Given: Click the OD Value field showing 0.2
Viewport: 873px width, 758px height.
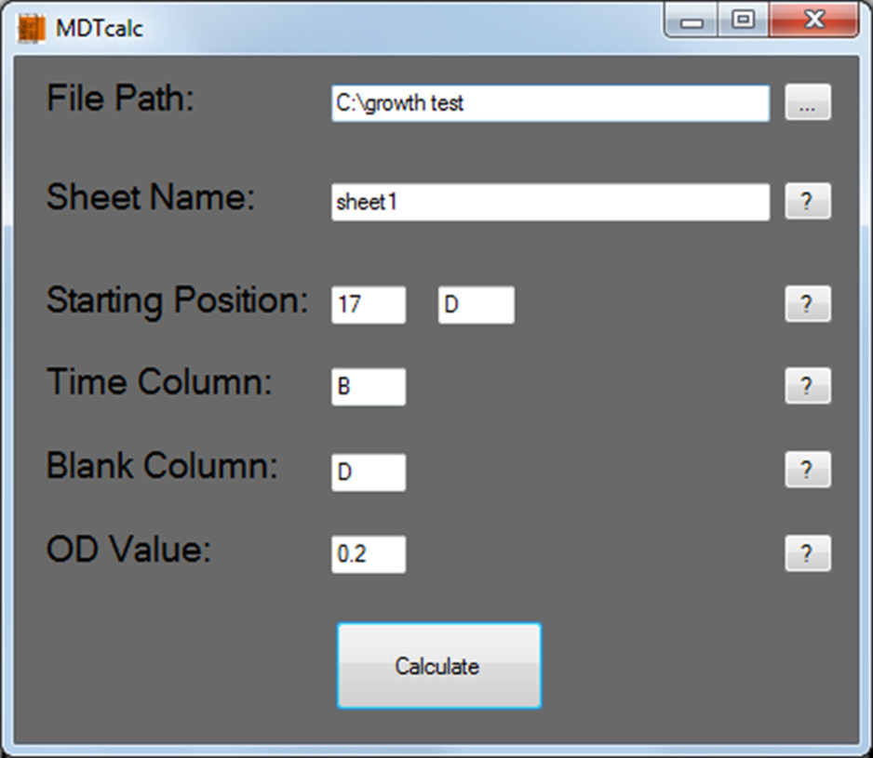Looking at the screenshot, I should point(369,554).
